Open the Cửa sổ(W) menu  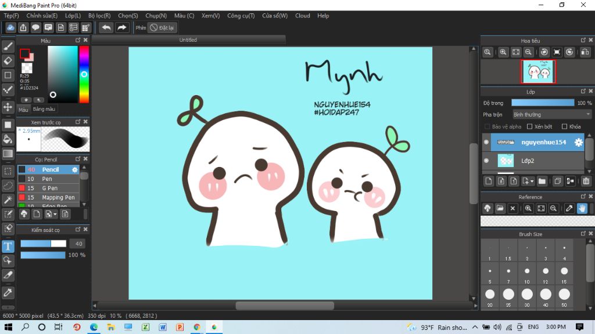[x=275, y=16]
